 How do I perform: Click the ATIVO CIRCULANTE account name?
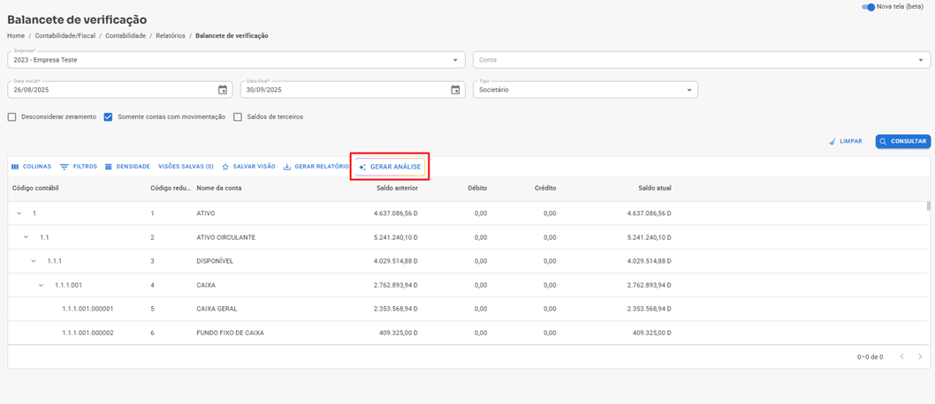click(x=226, y=236)
